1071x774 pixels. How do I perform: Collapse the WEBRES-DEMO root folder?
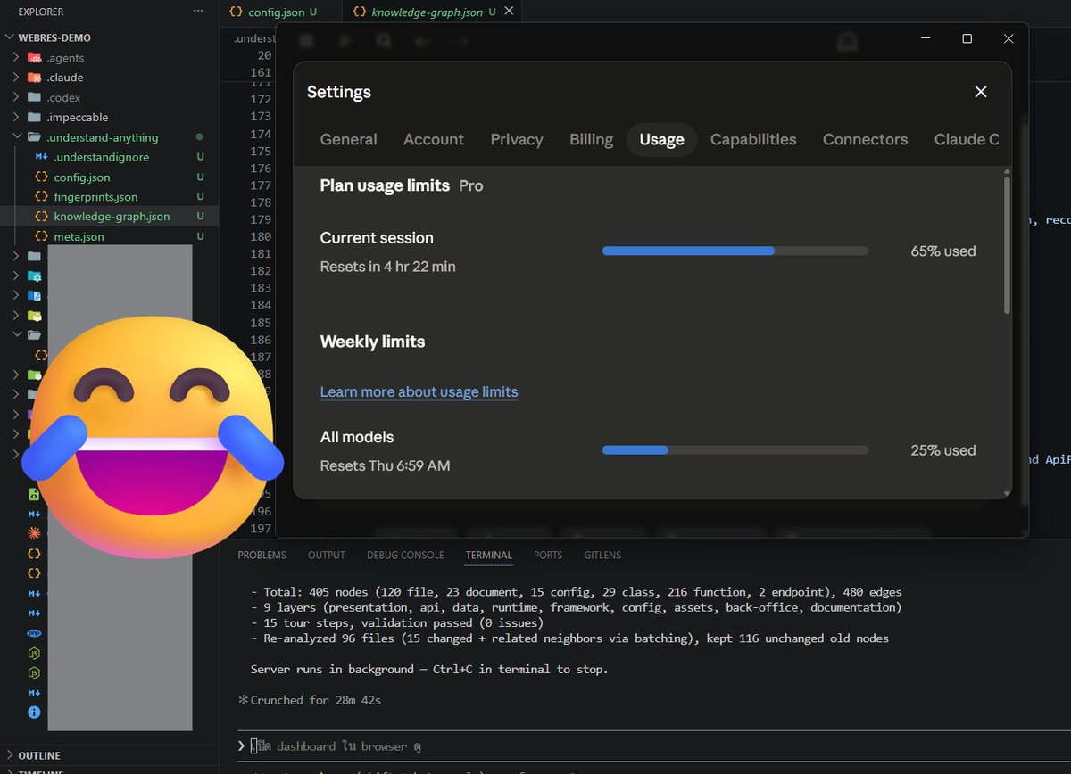coord(10,37)
